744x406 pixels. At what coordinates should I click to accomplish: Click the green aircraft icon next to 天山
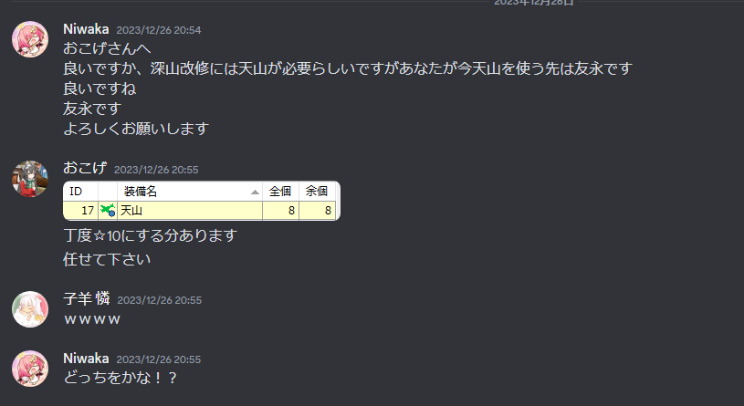(x=108, y=210)
